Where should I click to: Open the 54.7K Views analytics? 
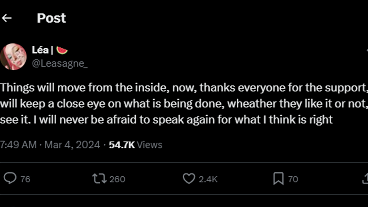tap(136, 145)
